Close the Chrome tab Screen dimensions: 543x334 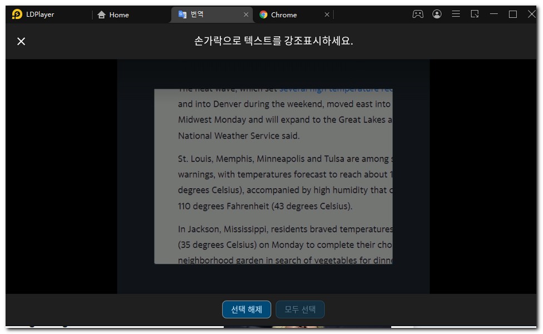coord(327,14)
